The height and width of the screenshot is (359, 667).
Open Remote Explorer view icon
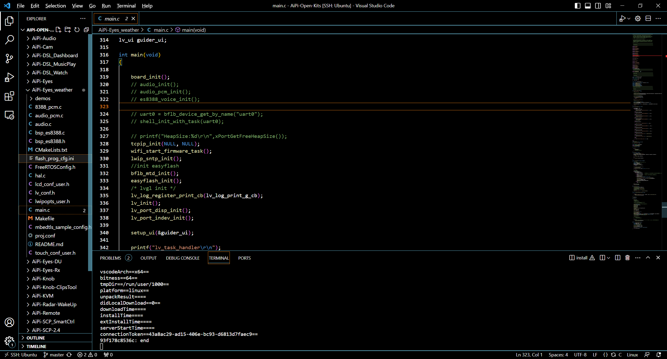(9, 115)
